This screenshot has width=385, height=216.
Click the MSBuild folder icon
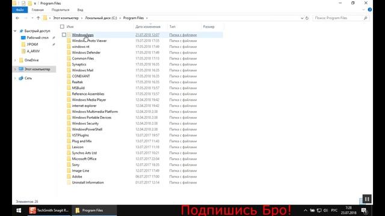click(69, 88)
